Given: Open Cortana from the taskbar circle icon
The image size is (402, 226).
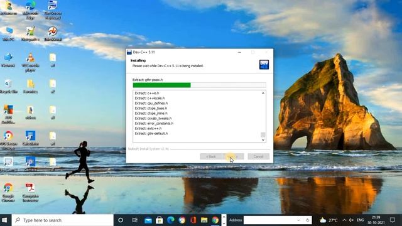Looking at the screenshot, I should (x=121, y=220).
